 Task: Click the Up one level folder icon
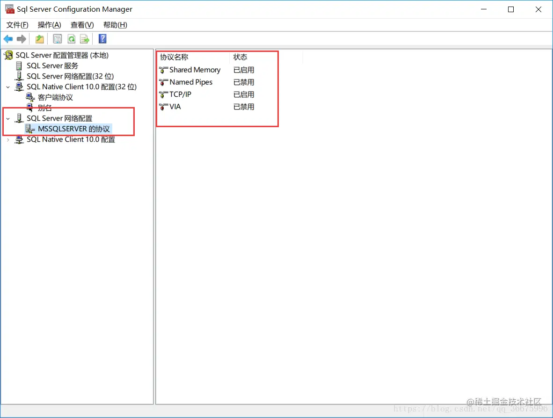coord(39,39)
